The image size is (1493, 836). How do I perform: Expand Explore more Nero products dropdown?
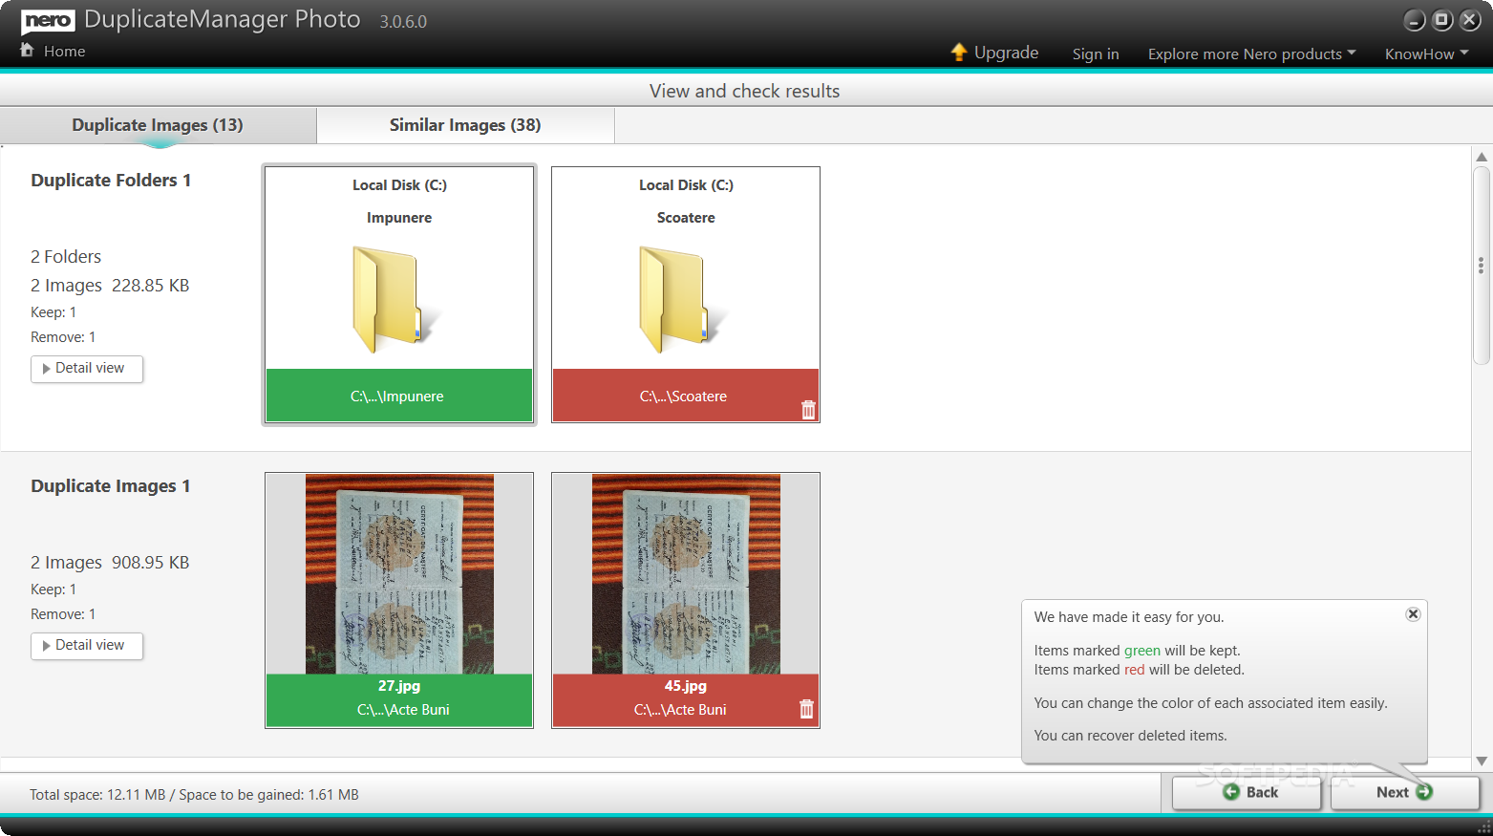[1251, 54]
